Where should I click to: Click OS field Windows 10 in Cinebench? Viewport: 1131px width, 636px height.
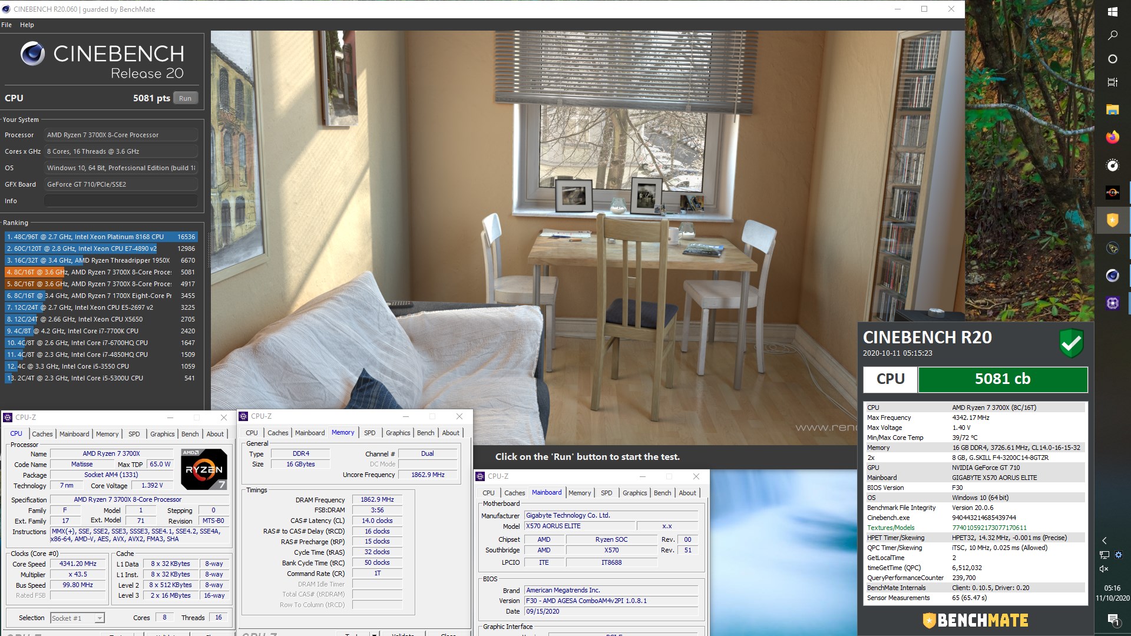coord(121,168)
